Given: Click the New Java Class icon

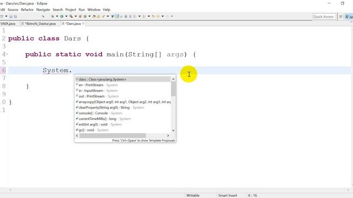Looking at the screenshot, I should [x=85, y=16].
